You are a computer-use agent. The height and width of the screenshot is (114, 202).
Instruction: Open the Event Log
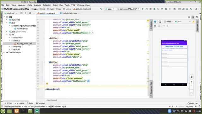pyautogui.click(x=193, y=104)
